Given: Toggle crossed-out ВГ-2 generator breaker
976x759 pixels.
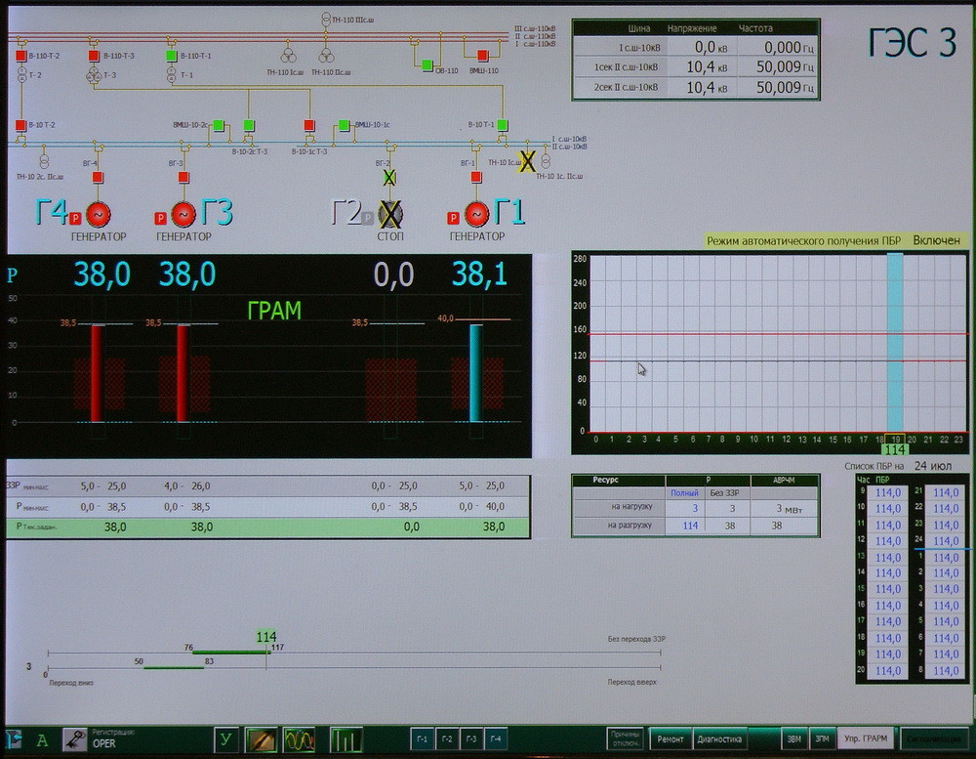Looking at the screenshot, I should pyautogui.click(x=389, y=178).
